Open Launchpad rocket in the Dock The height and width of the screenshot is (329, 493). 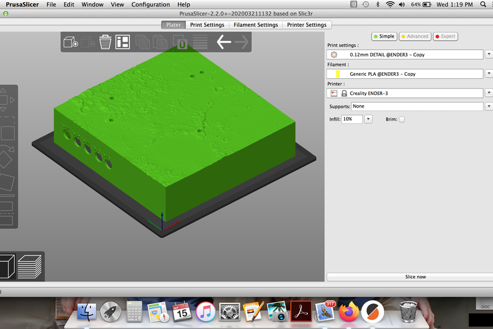click(x=110, y=312)
